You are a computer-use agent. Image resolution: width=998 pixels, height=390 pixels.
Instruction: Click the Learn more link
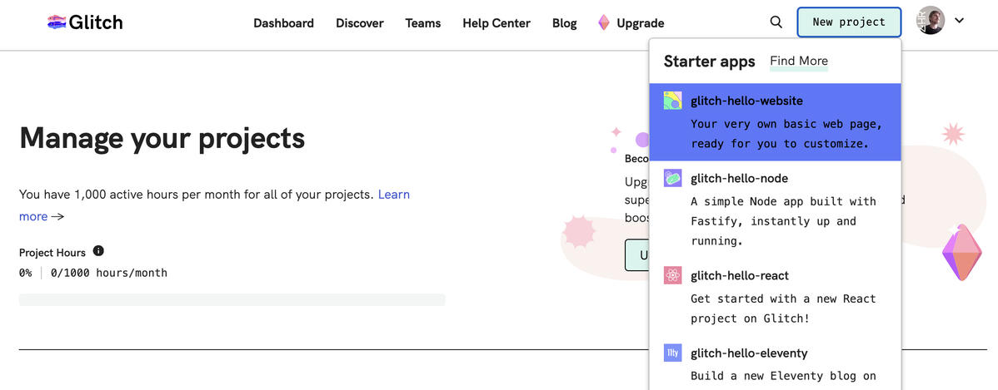[x=214, y=205]
